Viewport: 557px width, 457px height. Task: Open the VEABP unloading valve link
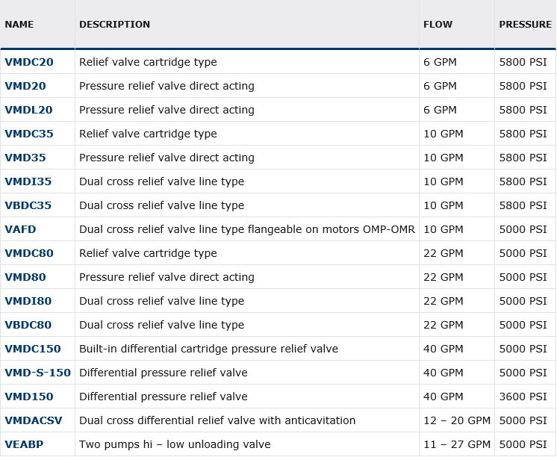24,444
